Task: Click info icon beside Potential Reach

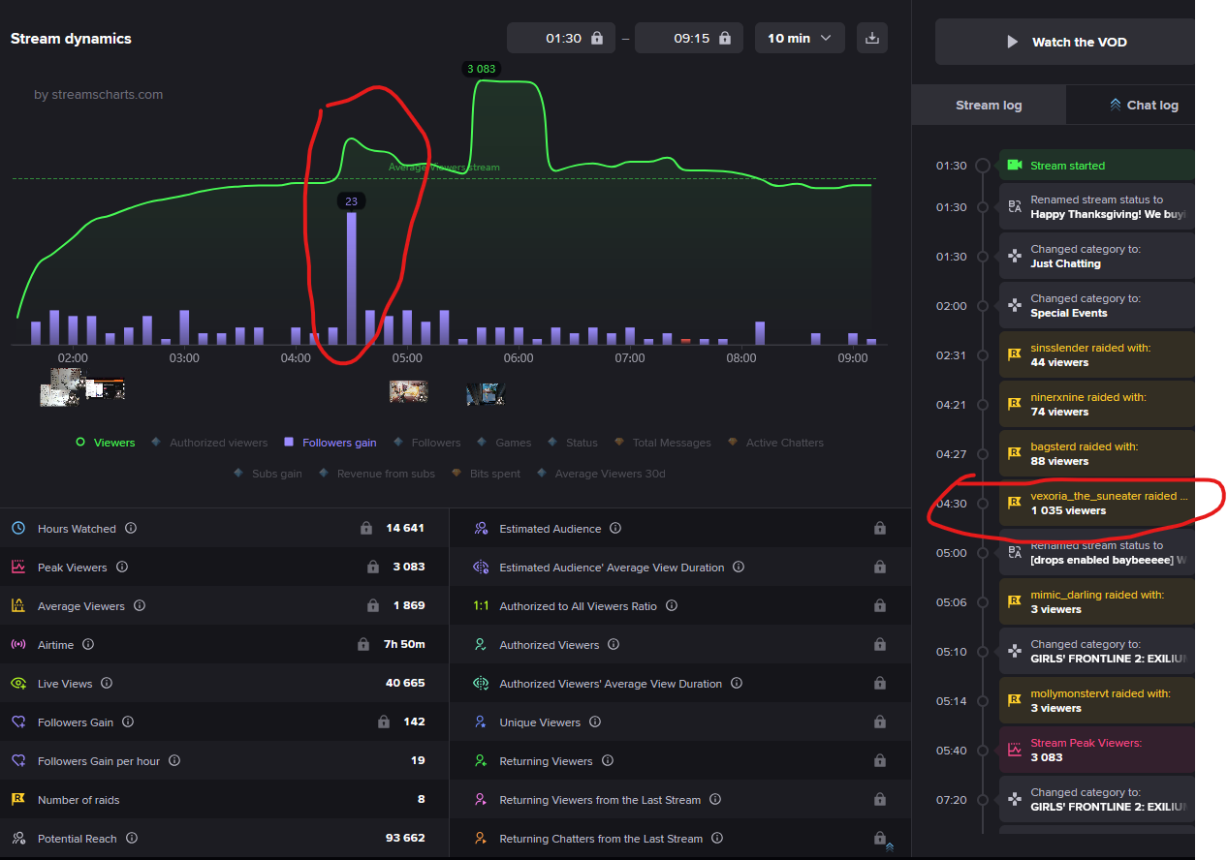Action: [132, 839]
